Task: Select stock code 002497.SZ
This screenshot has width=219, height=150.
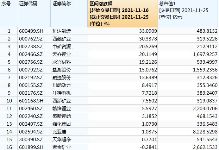Action: [31, 124]
